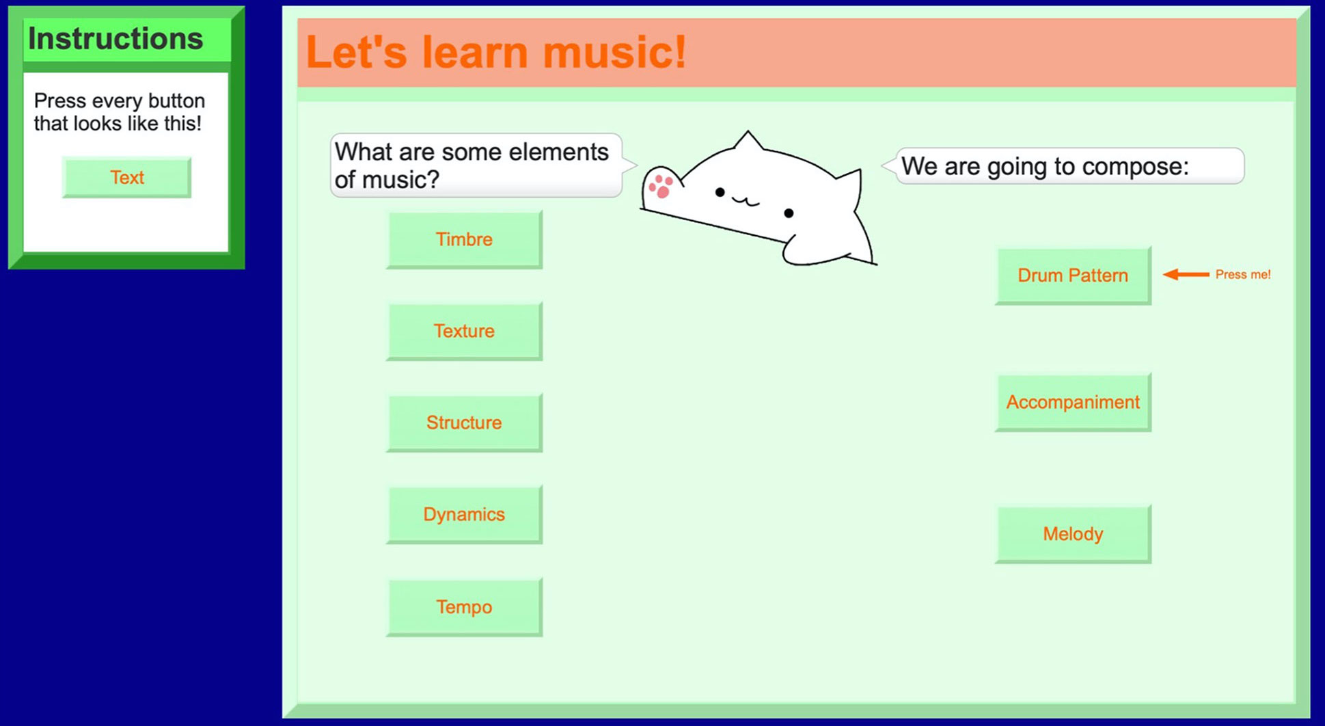Click the orange arrow pointing at Drum Pattern
Image resolution: width=1325 pixels, height=726 pixels.
point(1186,274)
